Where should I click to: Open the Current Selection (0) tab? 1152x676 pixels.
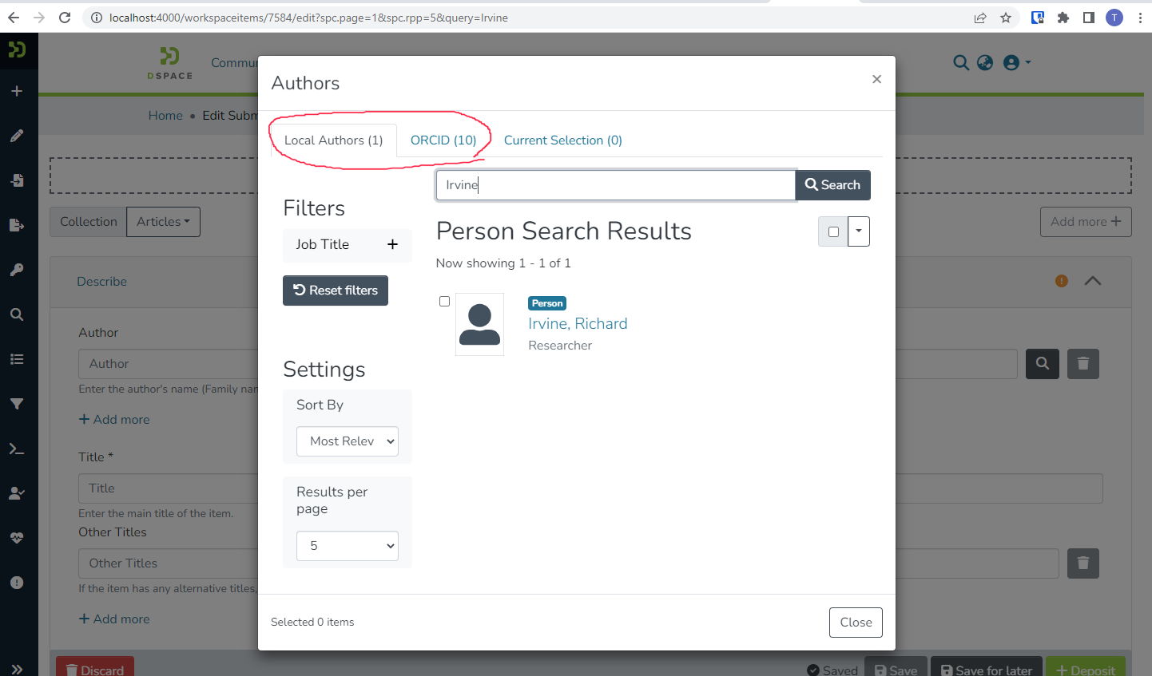562,140
